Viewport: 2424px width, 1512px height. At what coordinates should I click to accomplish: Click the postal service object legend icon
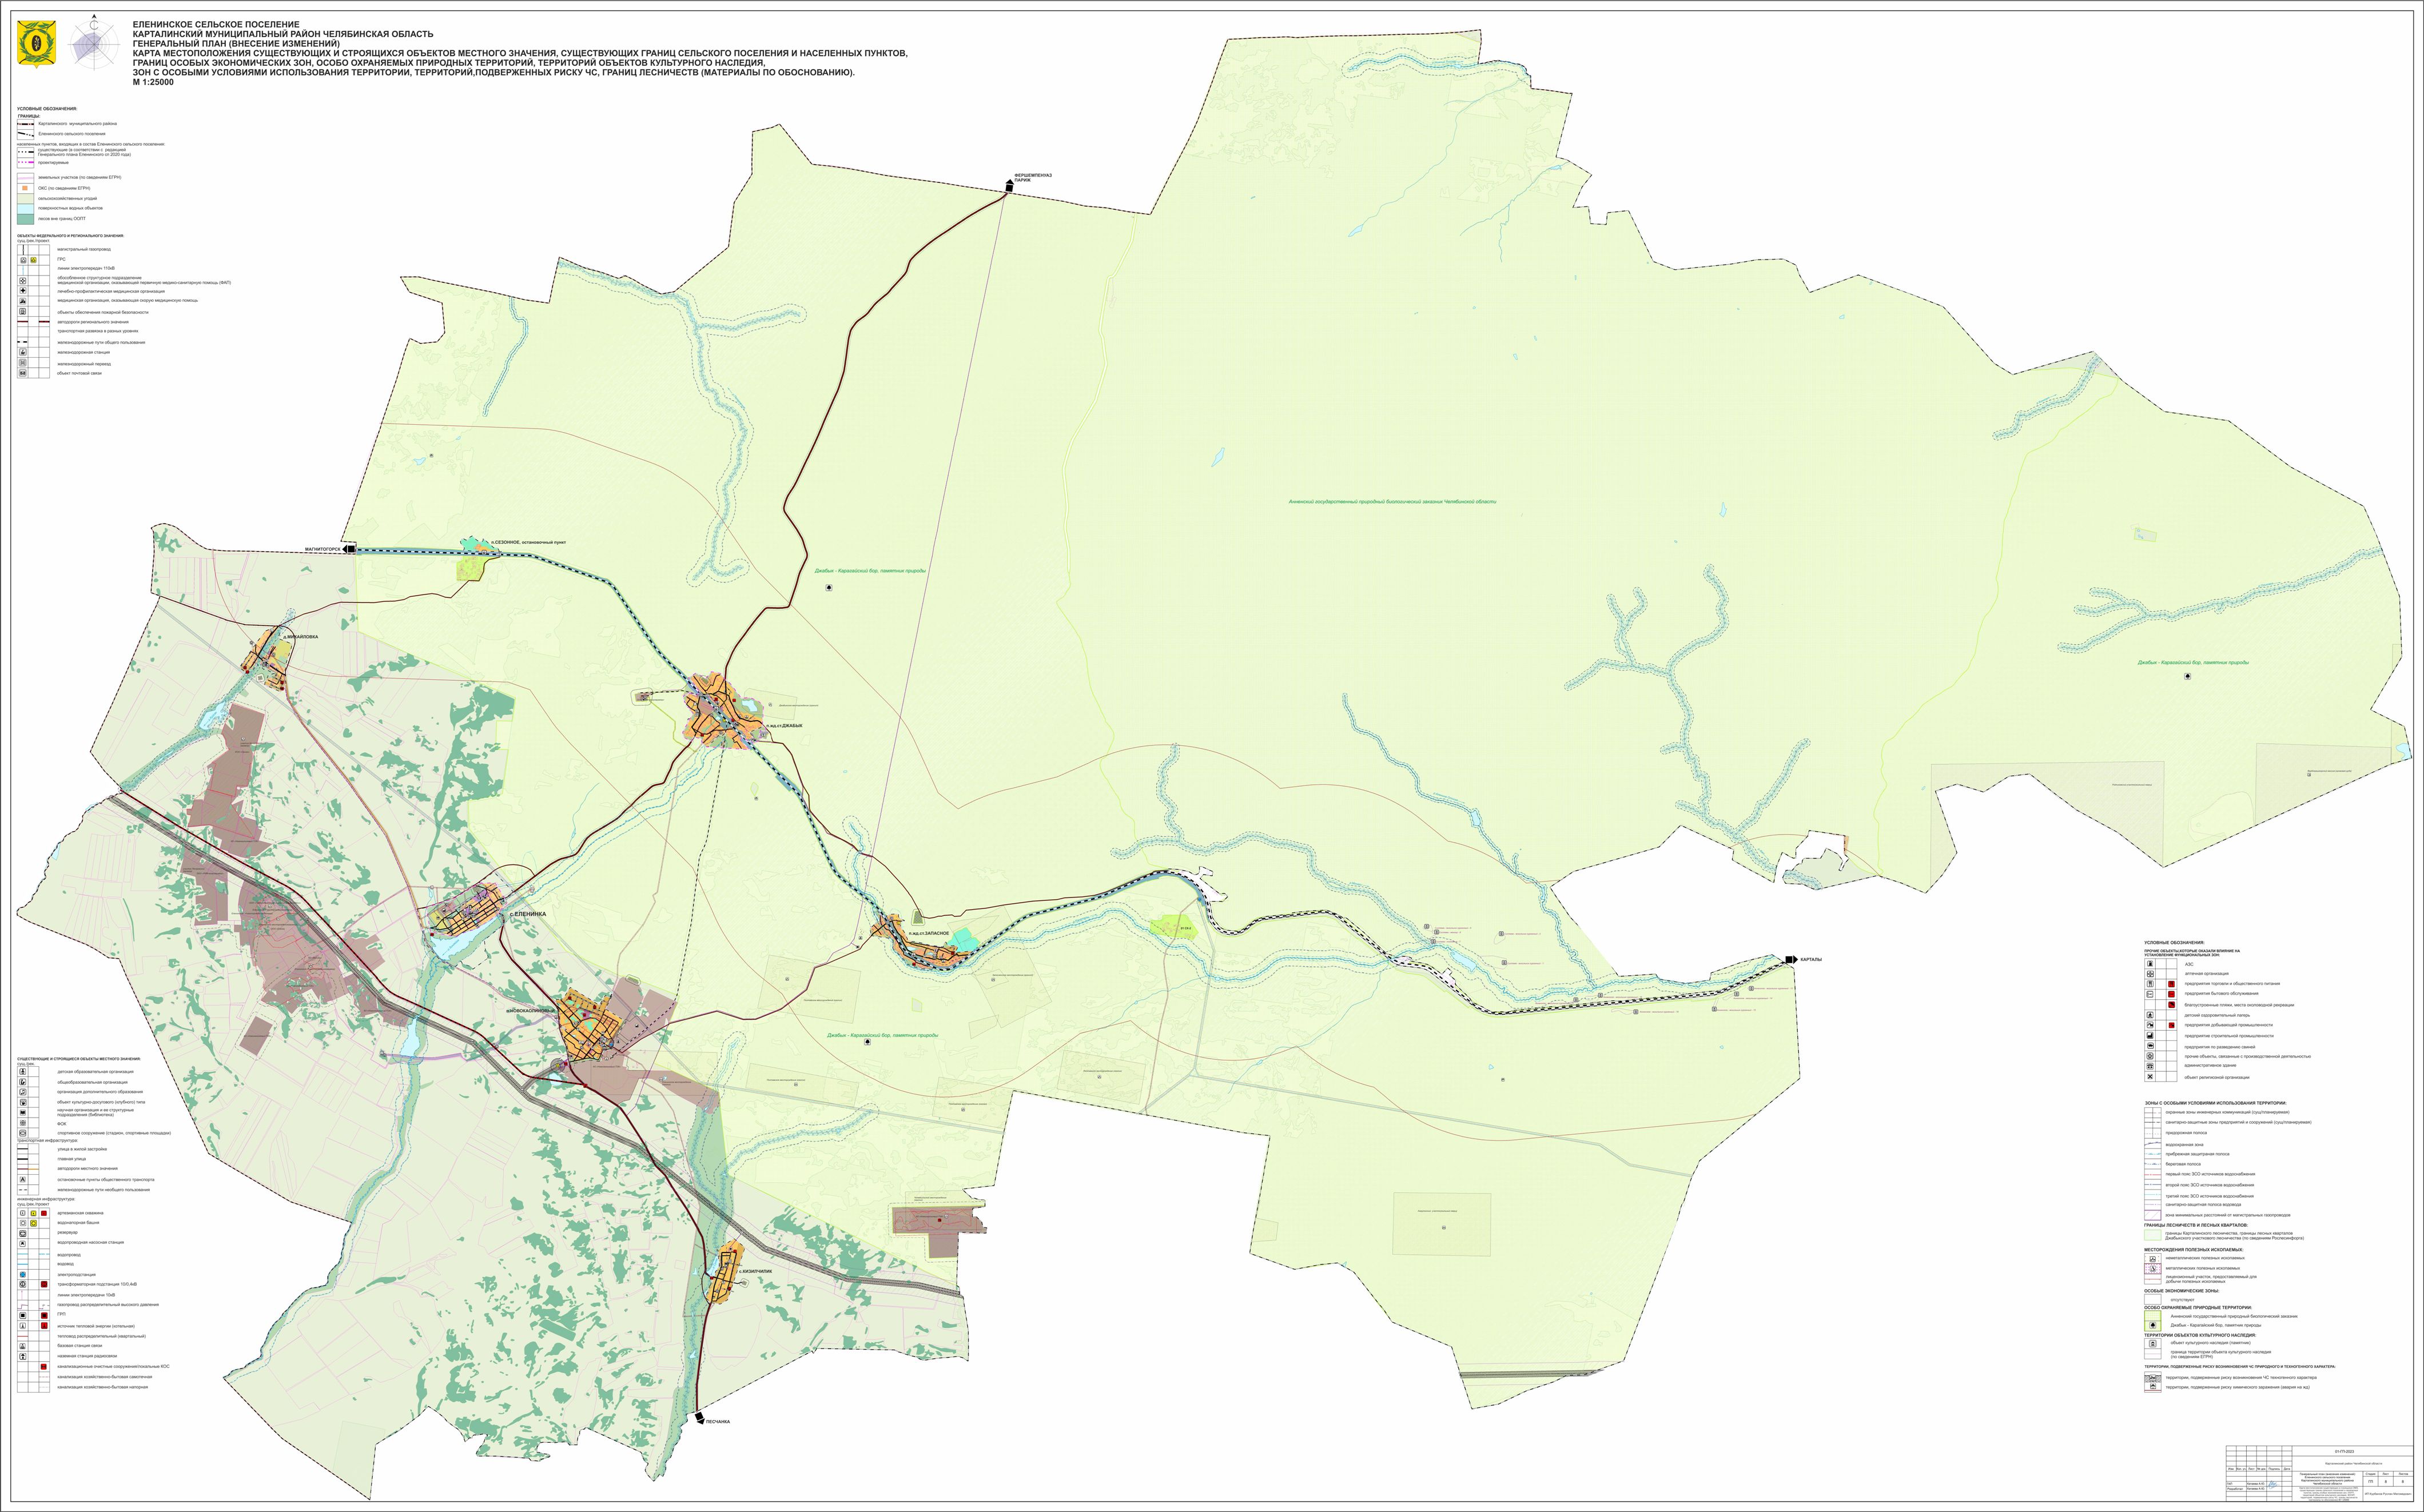23,374
